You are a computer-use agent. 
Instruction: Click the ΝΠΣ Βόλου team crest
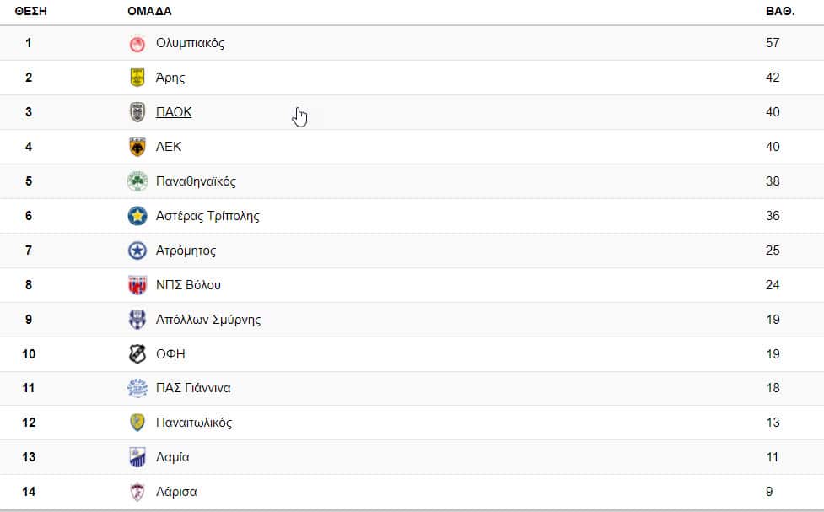pyautogui.click(x=137, y=285)
